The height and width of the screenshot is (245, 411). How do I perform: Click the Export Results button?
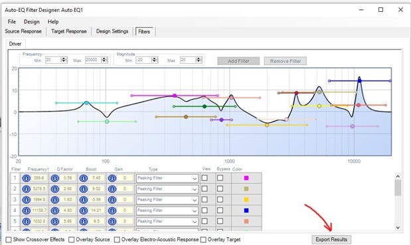tap(331, 240)
